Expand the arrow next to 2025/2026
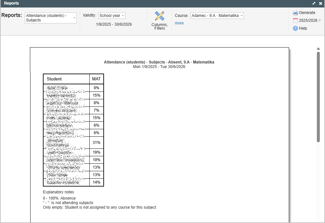This screenshot has width=325, height=223. pos(319,21)
